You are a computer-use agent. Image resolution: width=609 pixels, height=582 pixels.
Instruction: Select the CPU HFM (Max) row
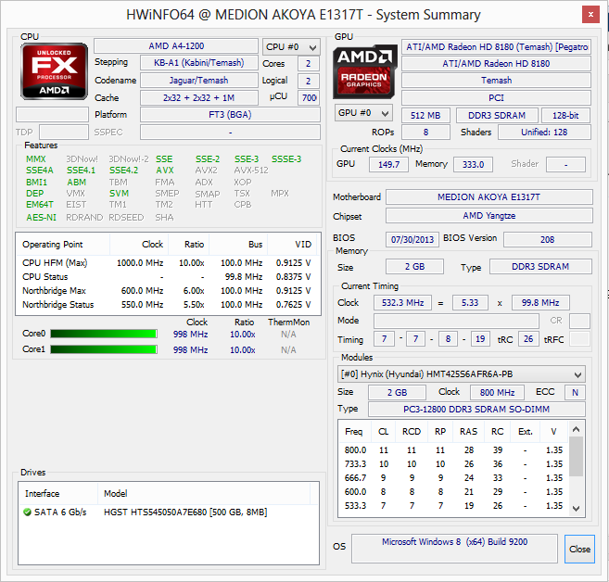(168, 263)
